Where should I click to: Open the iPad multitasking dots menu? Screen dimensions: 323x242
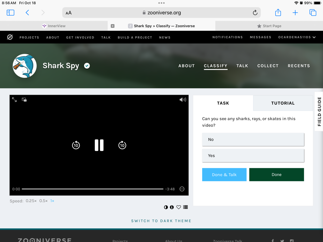[161, 3]
